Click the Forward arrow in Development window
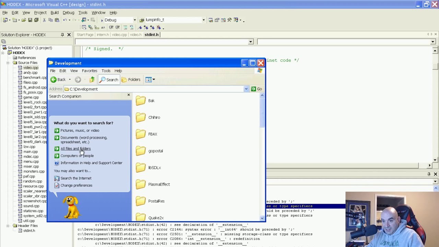This screenshot has width=439, height=247. tap(78, 80)
